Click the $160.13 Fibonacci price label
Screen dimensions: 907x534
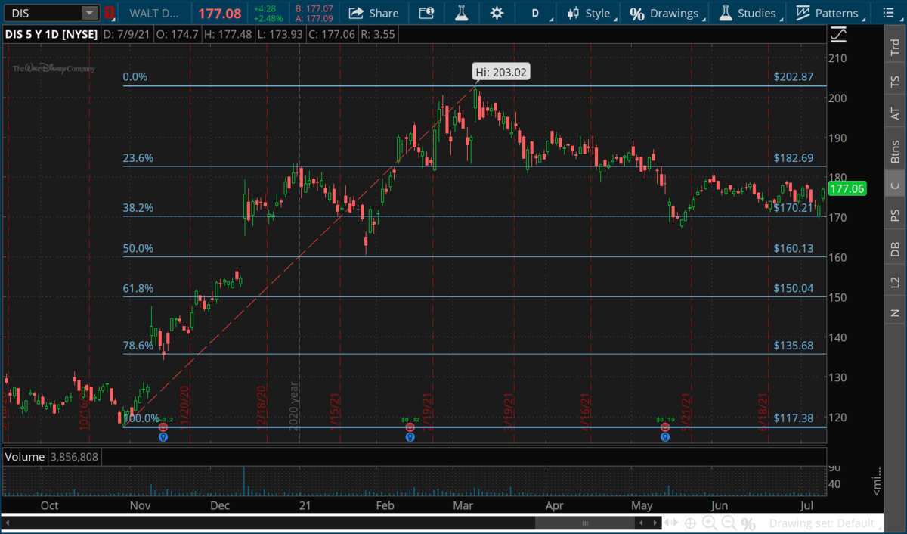click(x=794, y=248)
